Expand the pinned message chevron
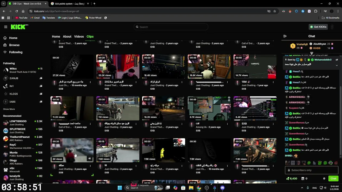The width and height of the screenshot is (342, 192). tap(337, 65)
